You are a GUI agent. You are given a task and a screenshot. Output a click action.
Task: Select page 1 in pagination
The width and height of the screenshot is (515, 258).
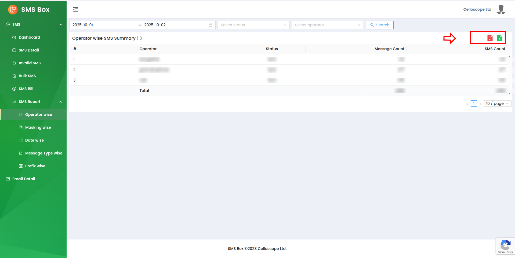pyautogui.click(x=474, y=104)
